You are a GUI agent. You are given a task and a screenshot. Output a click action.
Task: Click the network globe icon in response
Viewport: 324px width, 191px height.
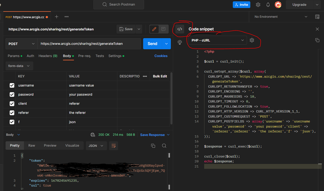pos(93,135)
